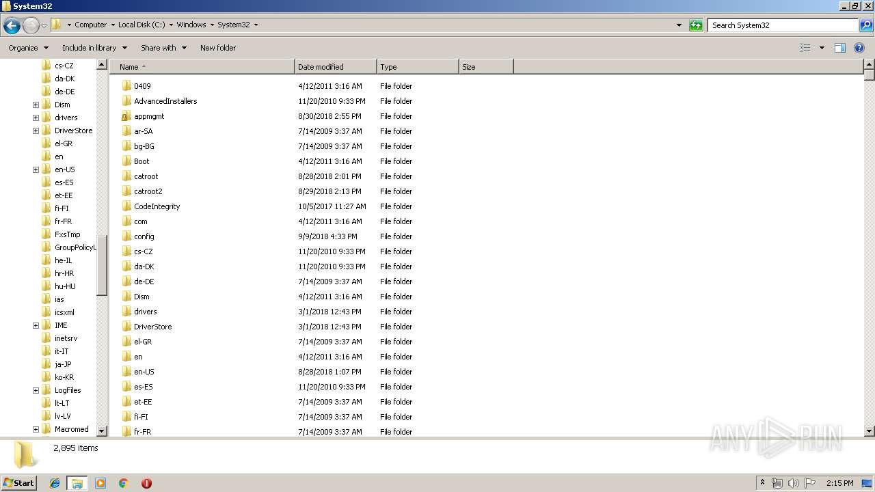Click the Forward navigation arrow

coord(31,26)
